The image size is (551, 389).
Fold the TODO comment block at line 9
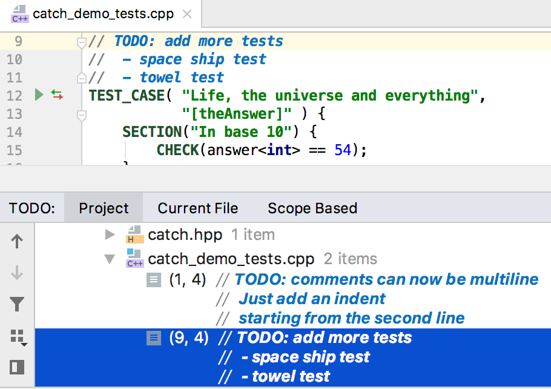(x=81, y=42)
